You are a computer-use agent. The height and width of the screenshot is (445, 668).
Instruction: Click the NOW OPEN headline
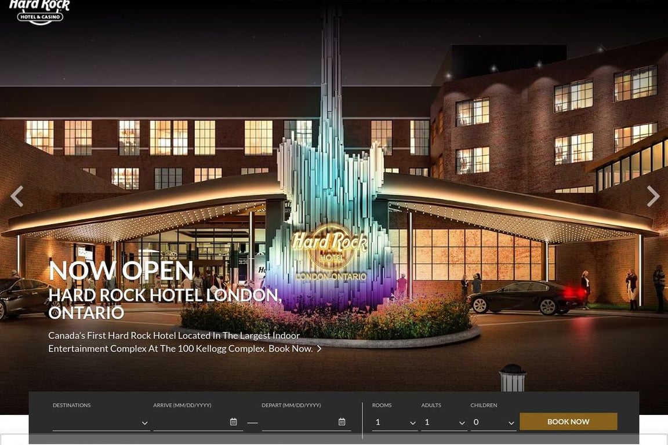pyautogui.click(x=121, y=271)
